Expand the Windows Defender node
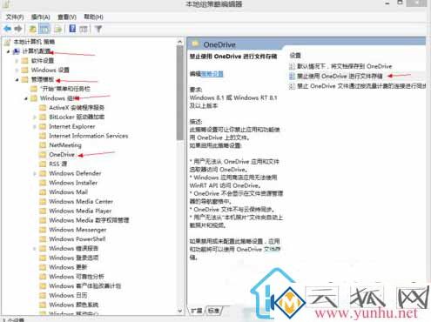Viewport: 431px width, 322px height. (x=35, y=173)
